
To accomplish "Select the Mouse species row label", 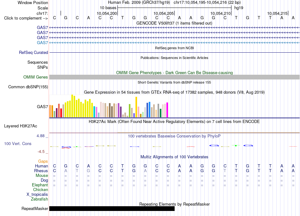I will [x=42, y=176].
